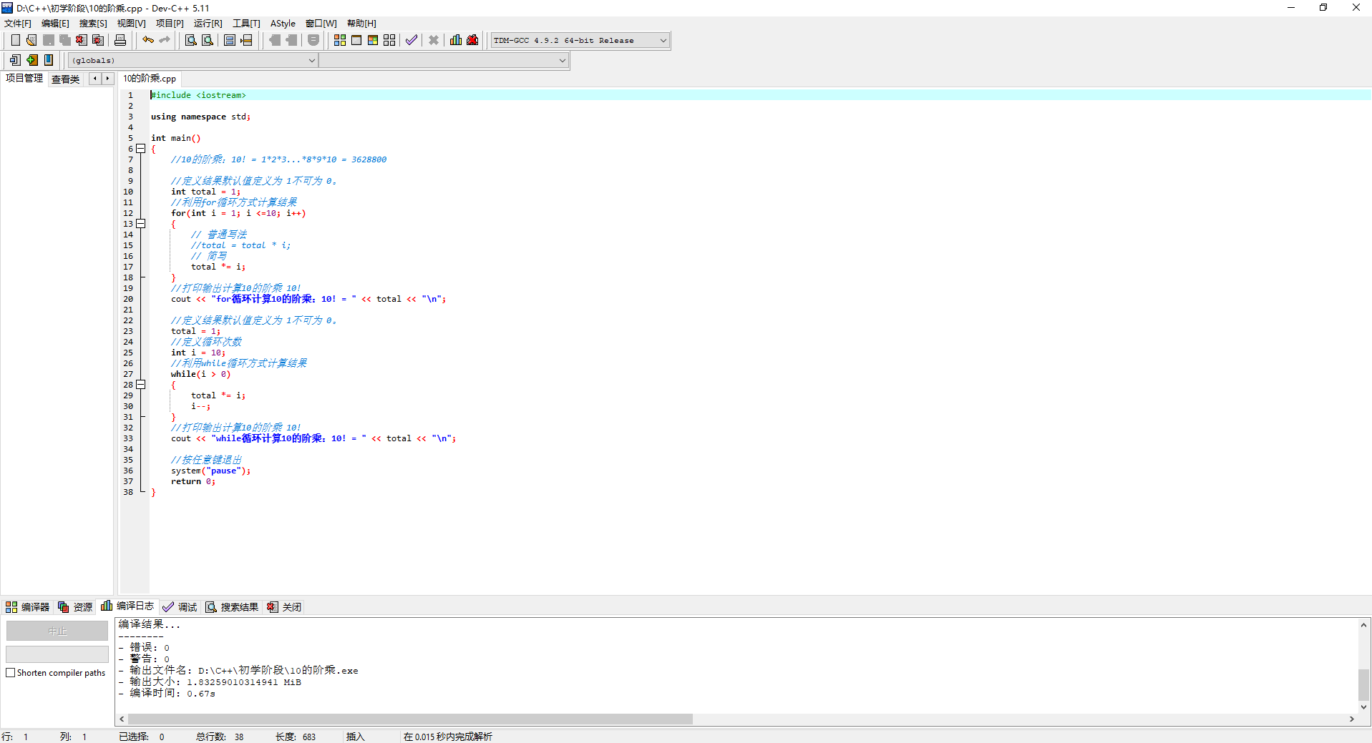
Task: Toggle Shorten compiler paths checkbox
Action: (11, 673)
